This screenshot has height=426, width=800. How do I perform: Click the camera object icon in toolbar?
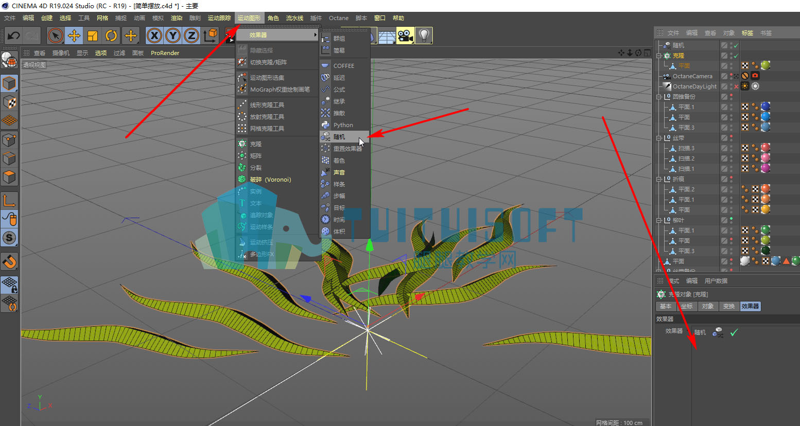pyautogui.click(x=405, y=35)
